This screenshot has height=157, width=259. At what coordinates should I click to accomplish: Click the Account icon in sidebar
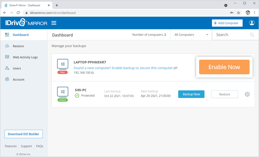coord(7,79)
